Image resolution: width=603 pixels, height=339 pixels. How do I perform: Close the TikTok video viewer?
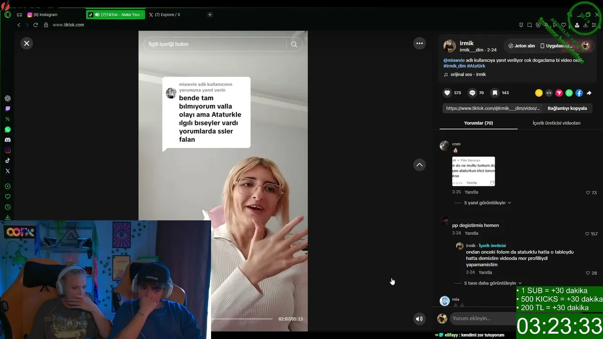tap(27, 43)
